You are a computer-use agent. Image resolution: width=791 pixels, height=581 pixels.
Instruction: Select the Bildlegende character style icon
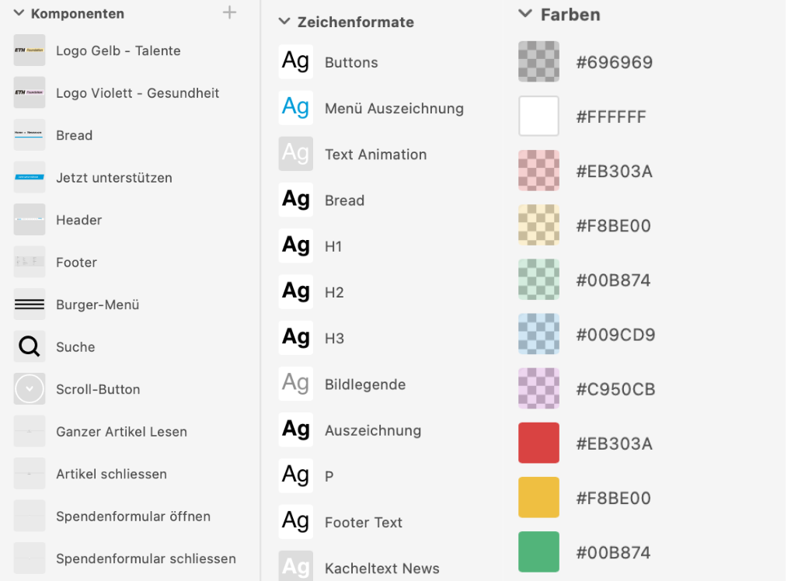coord(295,384)
